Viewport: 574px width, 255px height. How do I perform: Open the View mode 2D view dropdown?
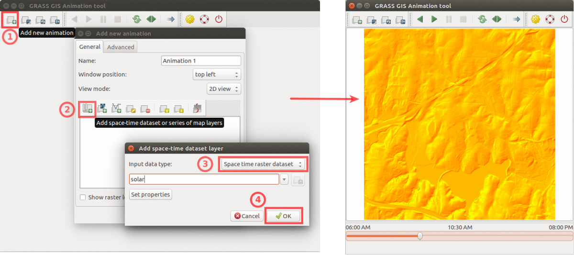click(x=223, y=89)
